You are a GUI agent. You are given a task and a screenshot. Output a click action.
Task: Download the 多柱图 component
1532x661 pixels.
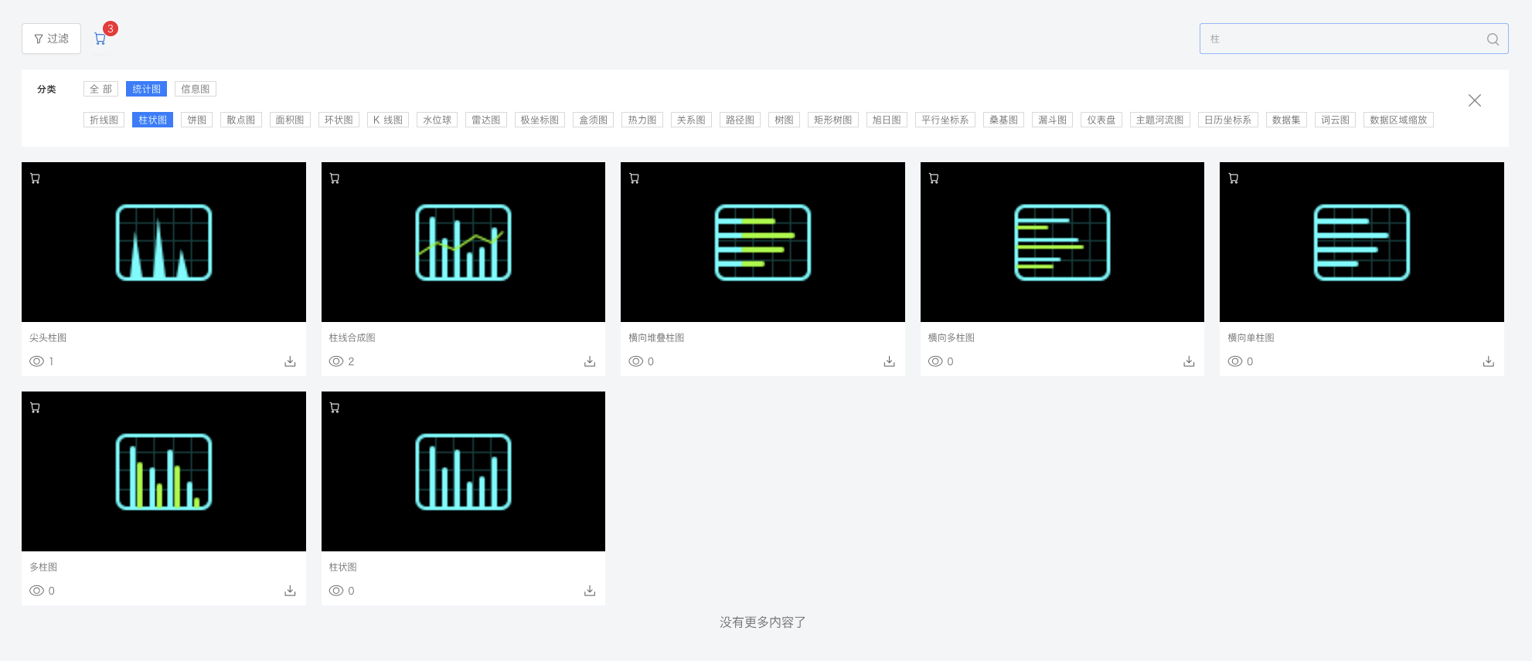pos(290,591)
